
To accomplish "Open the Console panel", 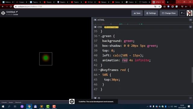I will click(4, 102).
